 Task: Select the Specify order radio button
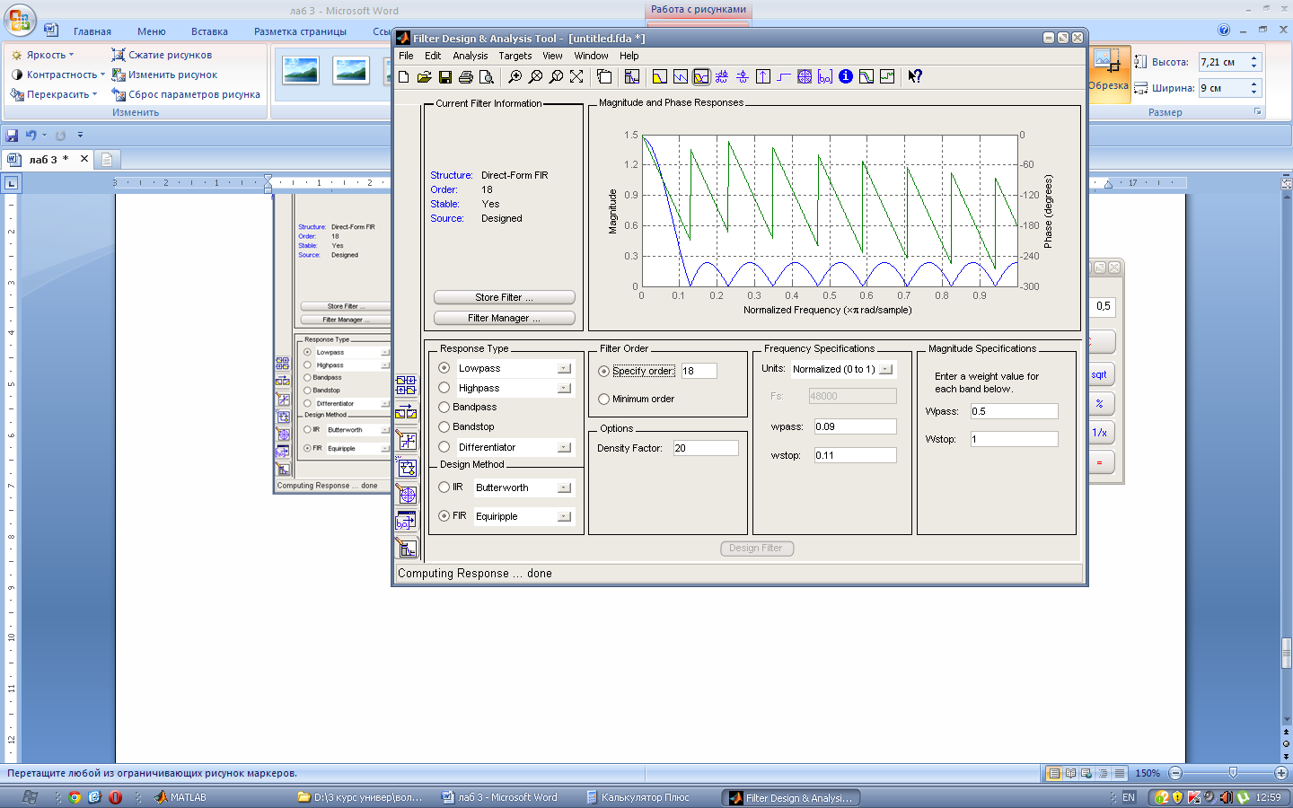[604, 371]
